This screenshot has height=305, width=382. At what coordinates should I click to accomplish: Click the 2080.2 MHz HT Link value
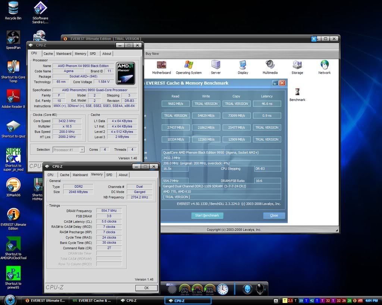pyautogui.click(x=67, y=137)
